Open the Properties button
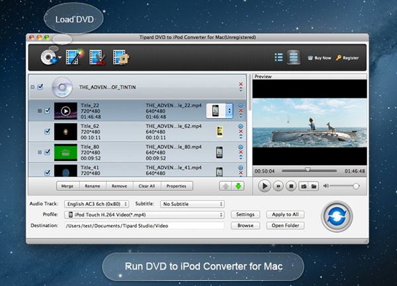 tap(177, 186)
